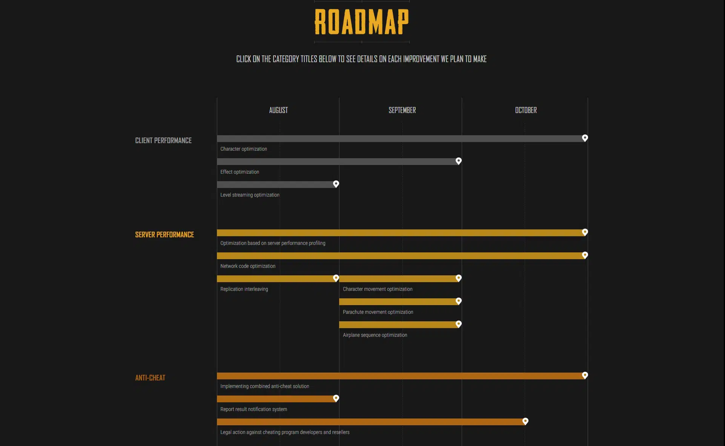Click the yellow Network code optimization bar
The width and height of the screenshot is (725, 446).
click(x=400, y=256)
